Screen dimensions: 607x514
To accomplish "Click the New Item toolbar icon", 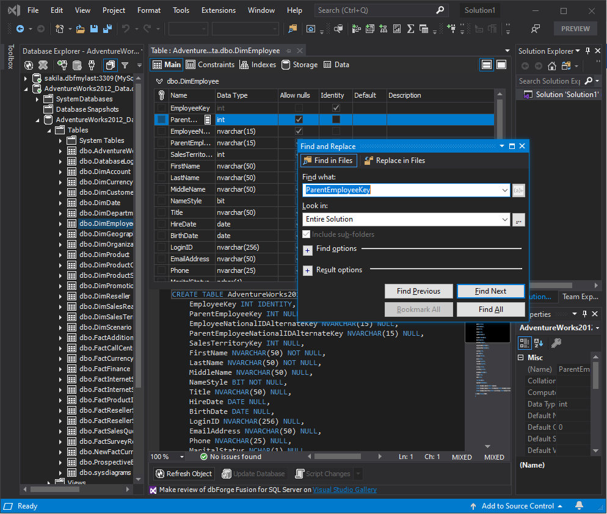I will point(60,29).
